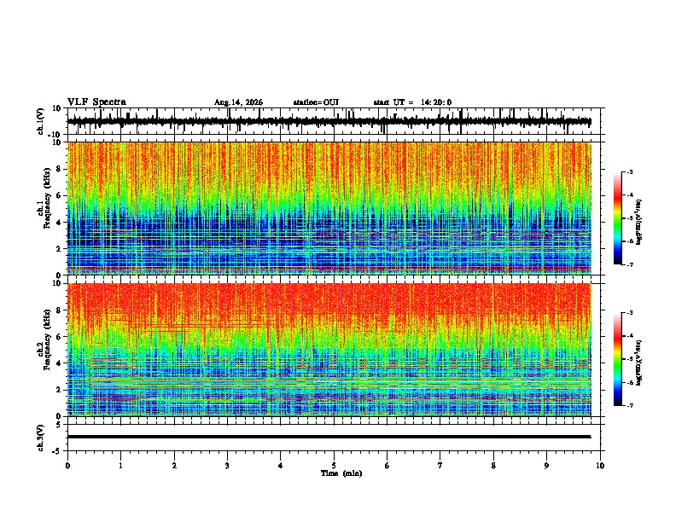Click the "-7" label on ch.2 colorbar

pos(630,405)
